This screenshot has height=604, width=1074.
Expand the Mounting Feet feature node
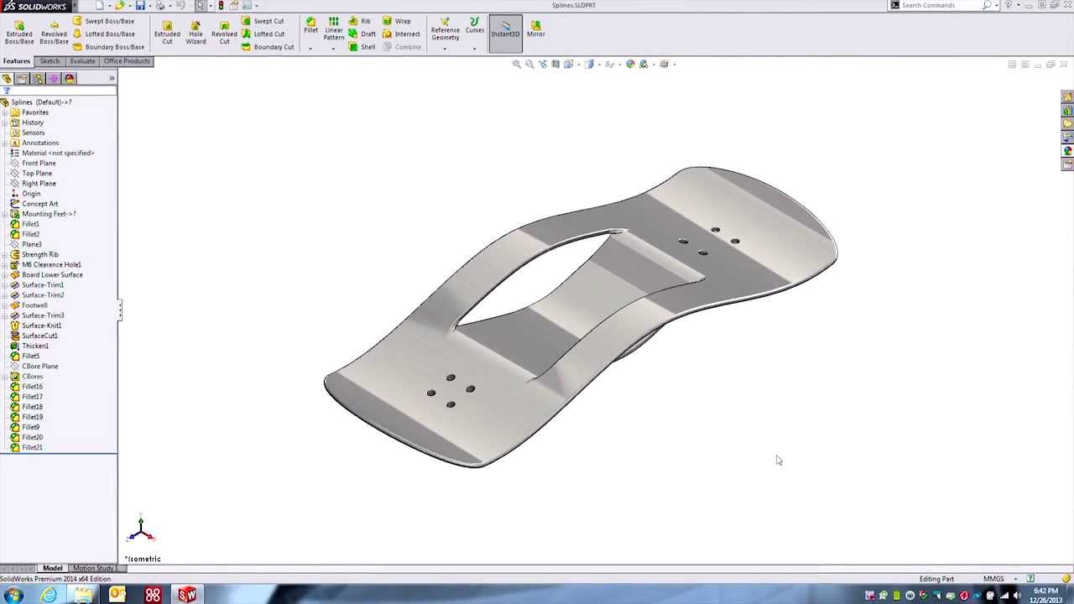click(5, 214)
